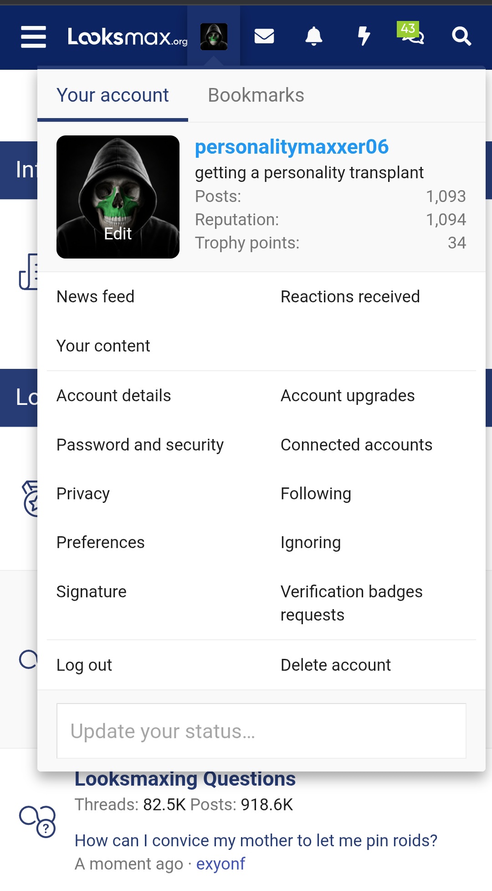
Task: Open Privacy settings
Action: (82, 493)
